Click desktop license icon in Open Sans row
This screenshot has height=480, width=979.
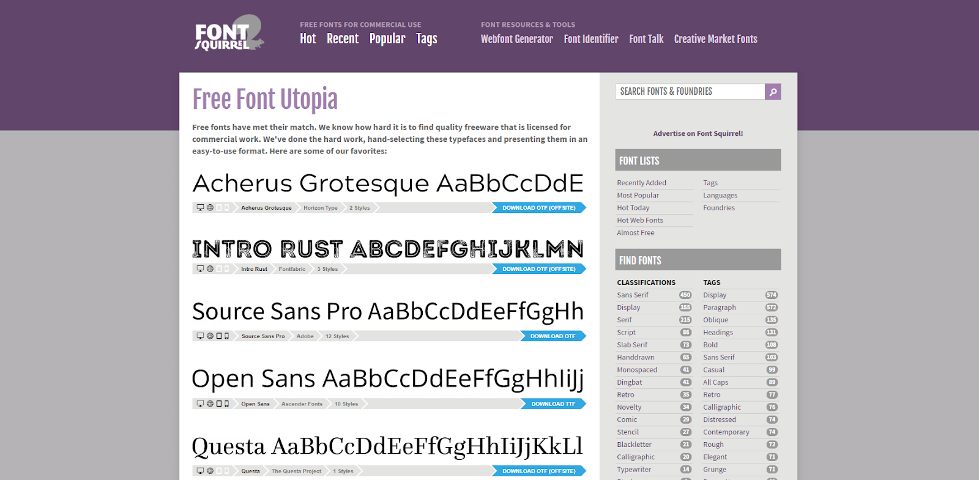[x=200, y=404]
